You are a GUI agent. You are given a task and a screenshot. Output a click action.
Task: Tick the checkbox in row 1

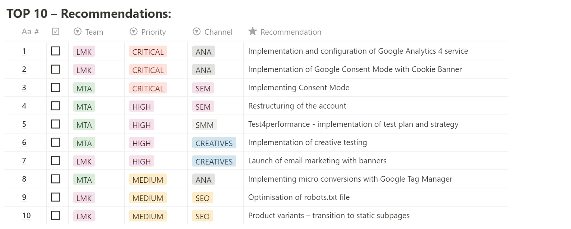pyautogui.click(x=56, y=51)
